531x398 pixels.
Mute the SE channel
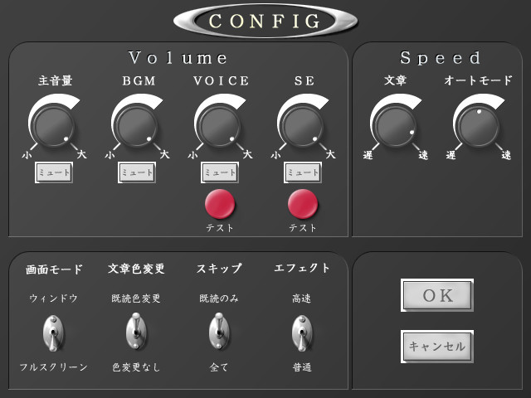[303, 172]
